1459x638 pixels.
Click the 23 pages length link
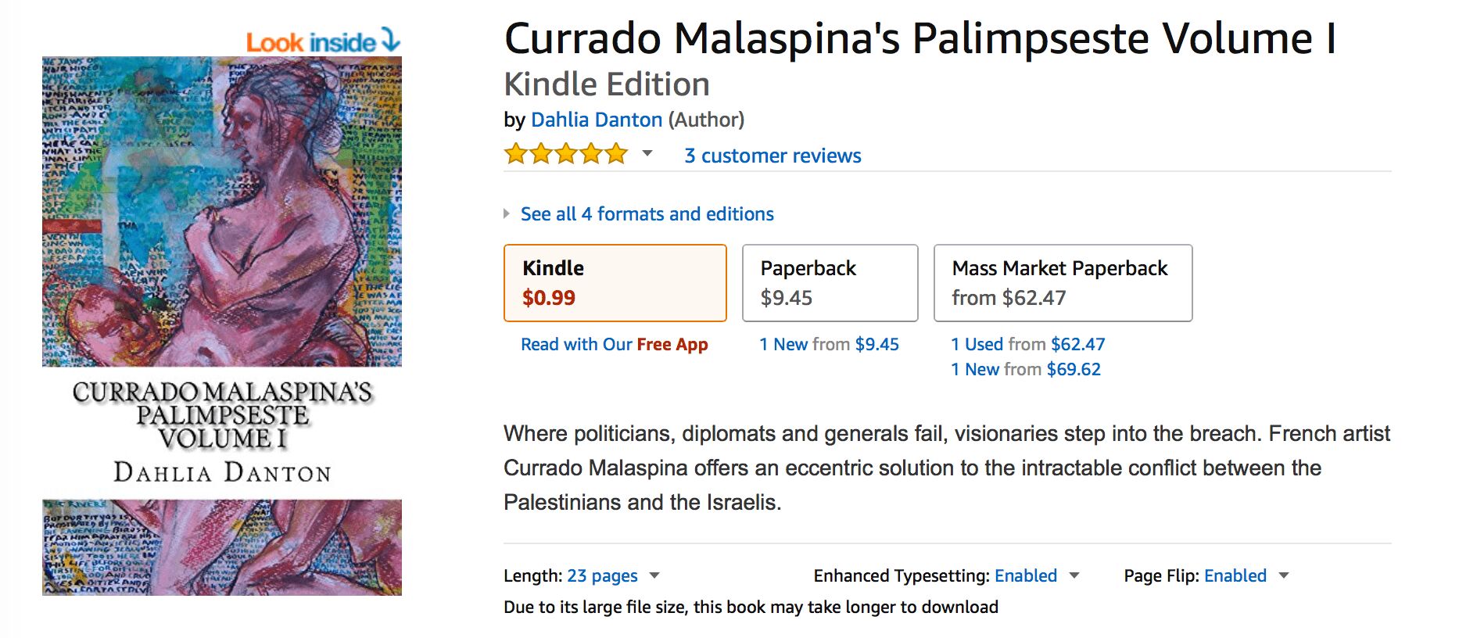coord(602,576)
